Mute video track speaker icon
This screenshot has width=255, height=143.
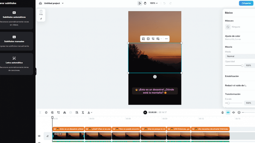[x=39, y=136]
